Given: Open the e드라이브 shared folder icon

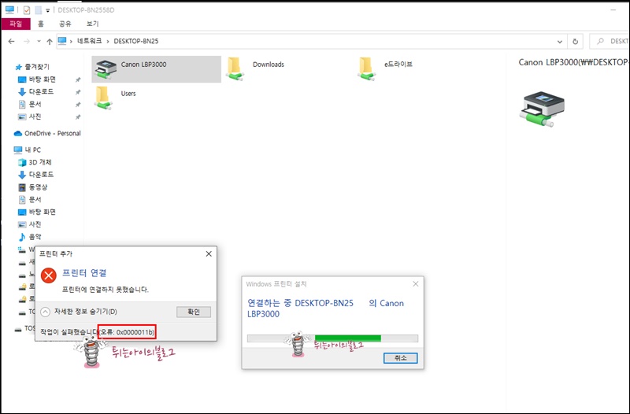Looking at the screenshot, I should 367,68.
